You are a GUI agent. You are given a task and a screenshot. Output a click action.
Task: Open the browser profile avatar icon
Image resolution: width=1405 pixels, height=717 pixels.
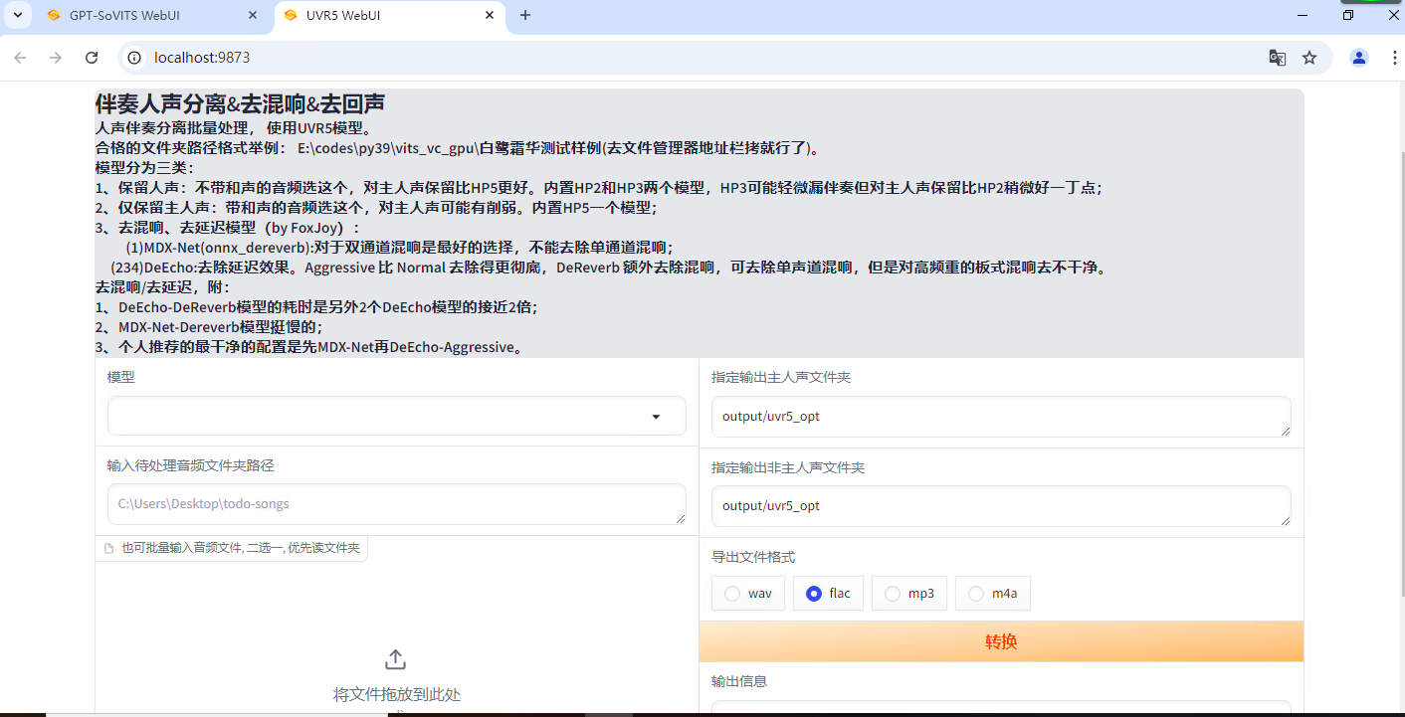(x=1358, y=58)
